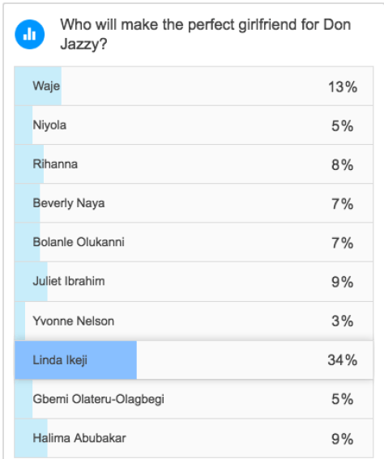Select the Waje poll option
This screenshot has width=384, height=459.
194,86
